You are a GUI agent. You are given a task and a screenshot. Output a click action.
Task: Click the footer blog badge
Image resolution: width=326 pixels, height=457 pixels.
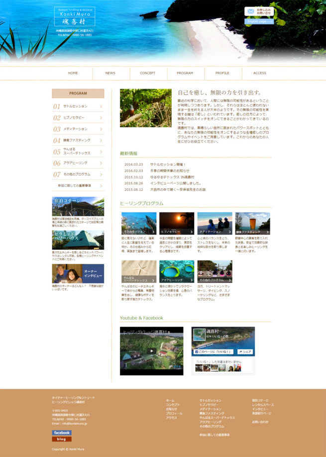(62, 439)
